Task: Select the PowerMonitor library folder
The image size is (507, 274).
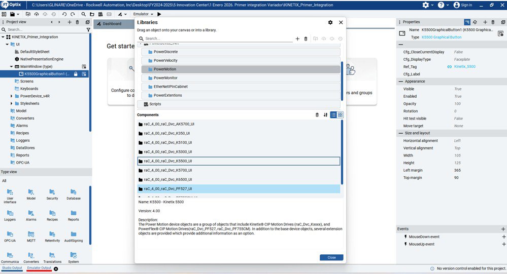Action: 241,78
